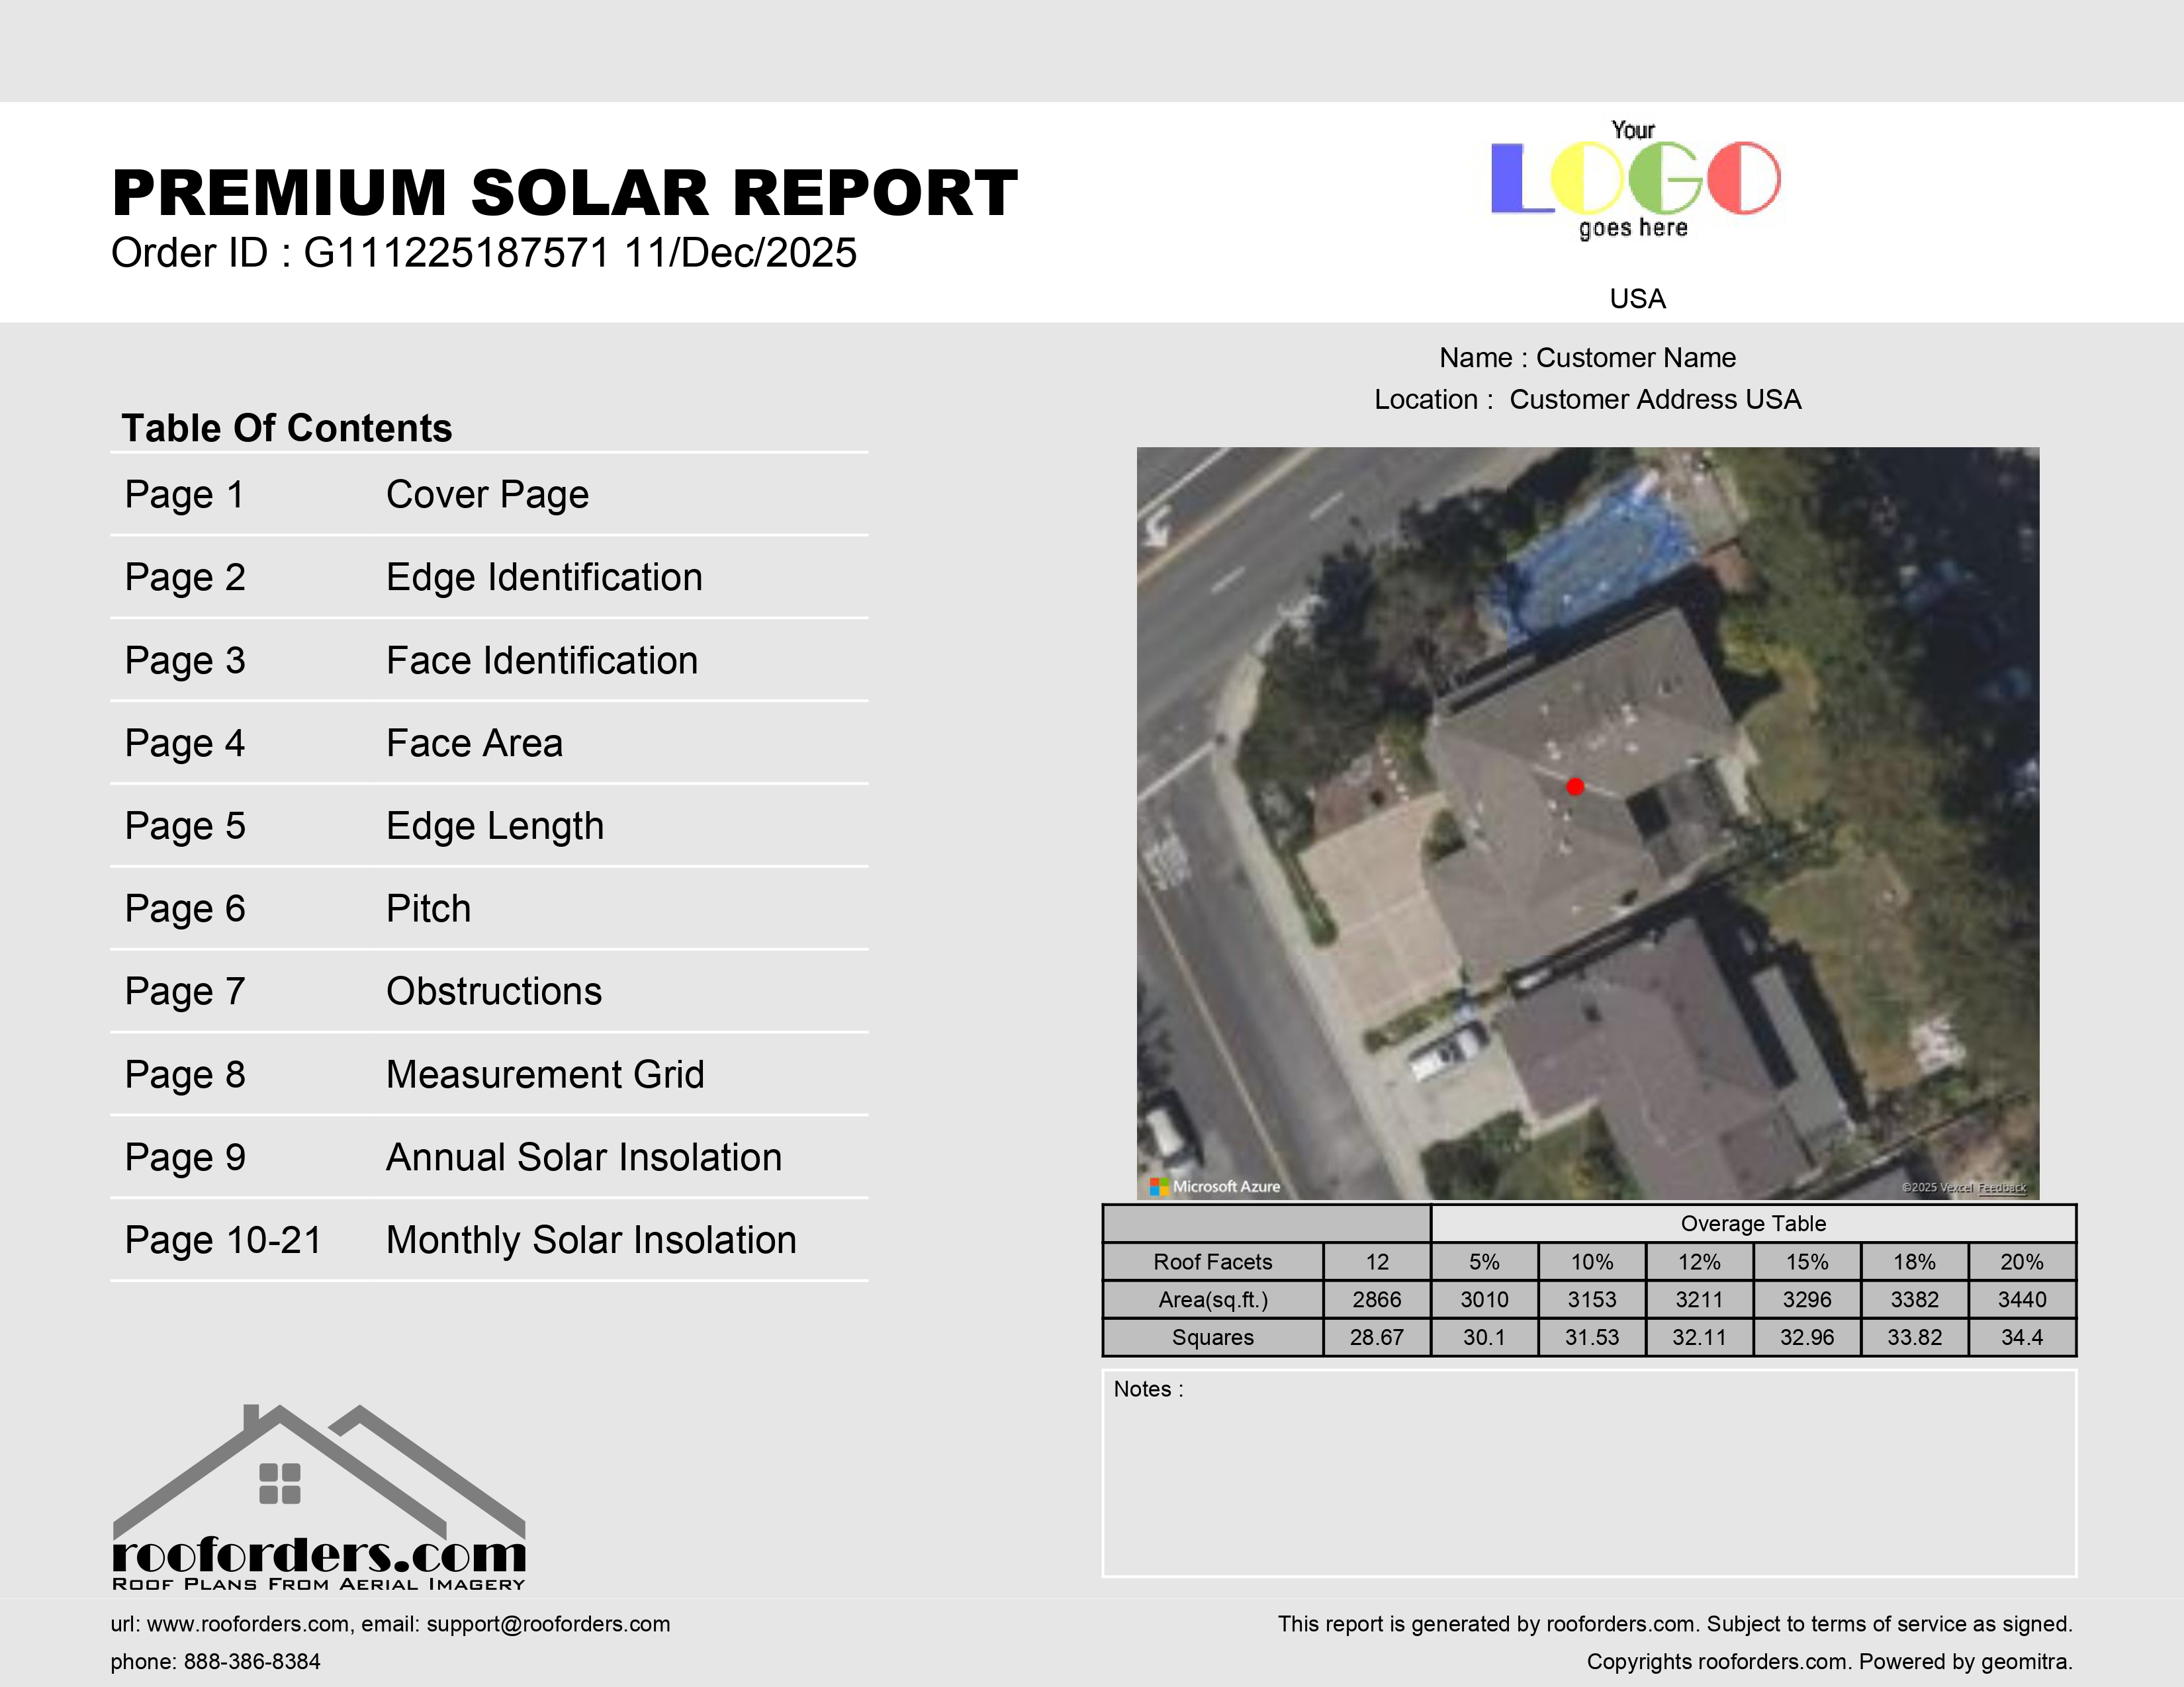This screenshot has width=2184, height=1687.
Task: Click the squares cell showing 32.11
Action: (x=1699, y=1337)
